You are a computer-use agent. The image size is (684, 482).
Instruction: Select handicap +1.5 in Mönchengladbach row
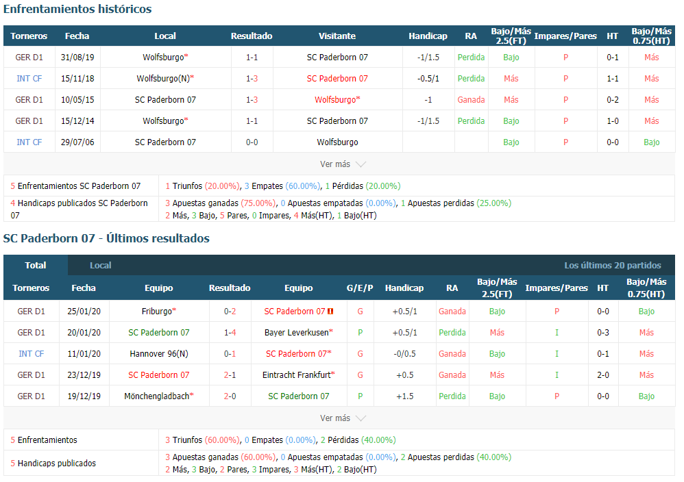tap(404, 396)
